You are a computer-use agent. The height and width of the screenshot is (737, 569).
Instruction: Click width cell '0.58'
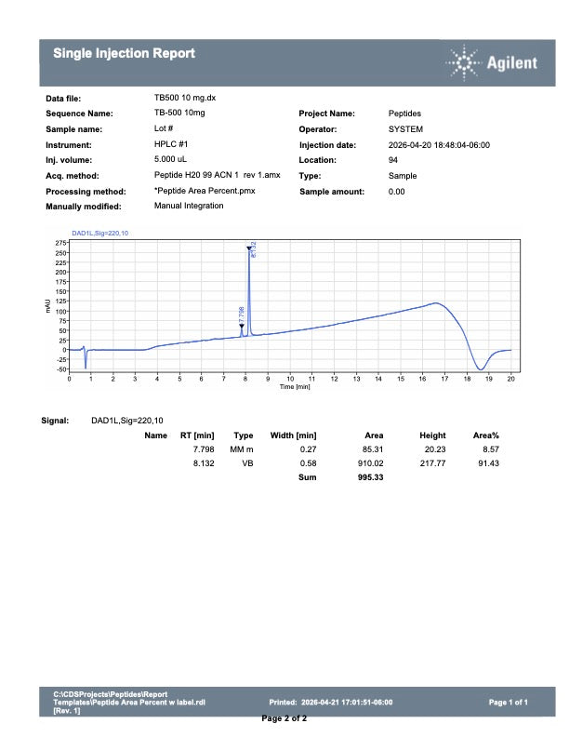[308, 463]
